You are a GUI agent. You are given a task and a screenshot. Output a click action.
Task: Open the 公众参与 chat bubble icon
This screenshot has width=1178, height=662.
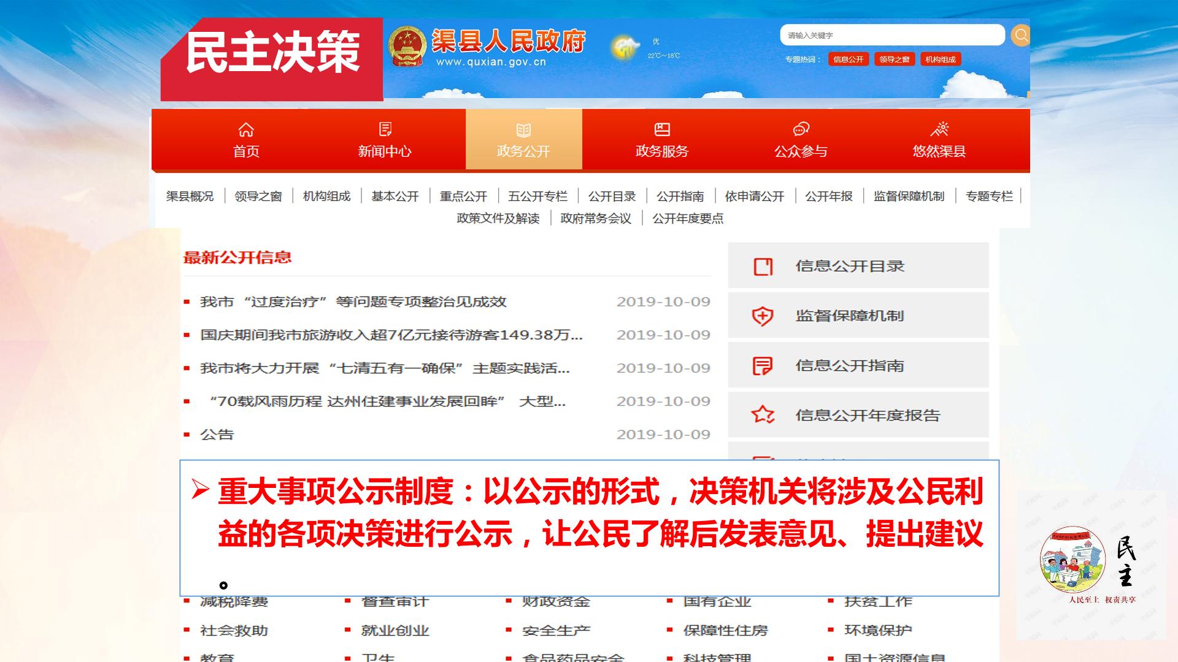point(801,129)
